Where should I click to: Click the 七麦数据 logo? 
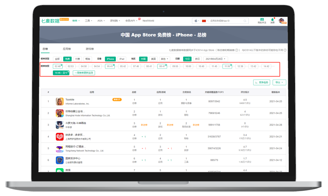(x=50, y=21)
